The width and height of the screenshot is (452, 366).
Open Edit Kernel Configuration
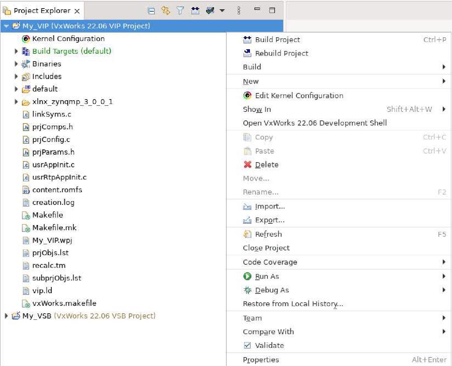coord(299,96)
